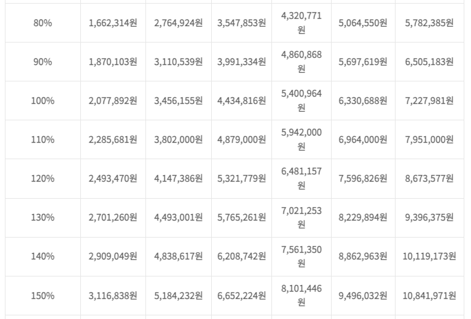
Task: Select the value 2,077,892원
Action: (x=113, y=101)
